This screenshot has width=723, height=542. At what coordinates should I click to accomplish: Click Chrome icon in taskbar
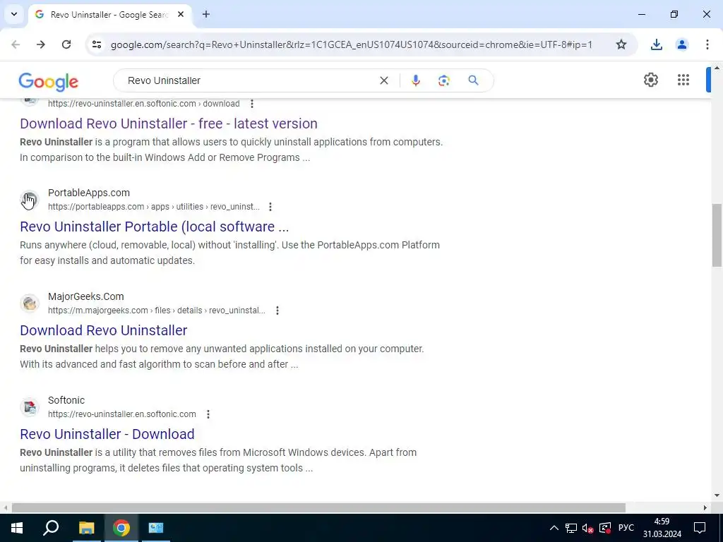point(121,528)
